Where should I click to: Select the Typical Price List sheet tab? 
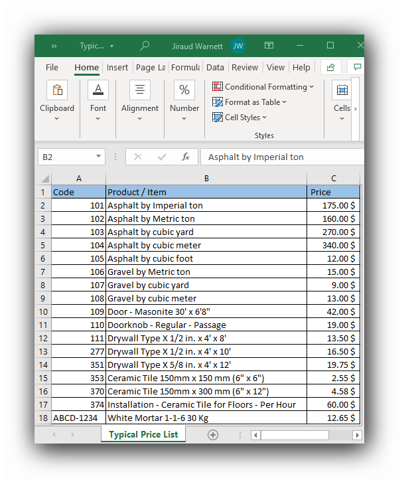pyautogui.click(x=143, y=435)
